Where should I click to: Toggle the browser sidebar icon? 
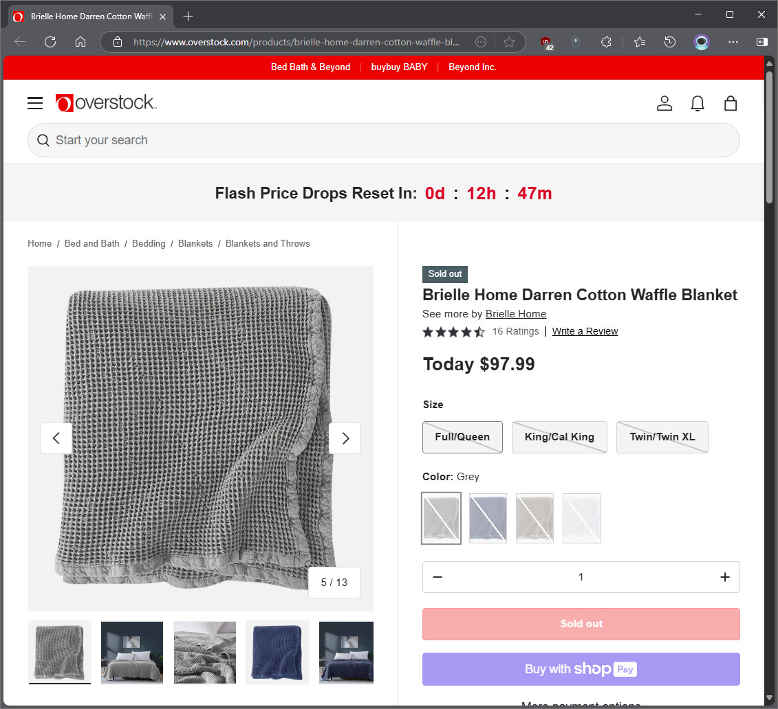(x=761, y=42)
